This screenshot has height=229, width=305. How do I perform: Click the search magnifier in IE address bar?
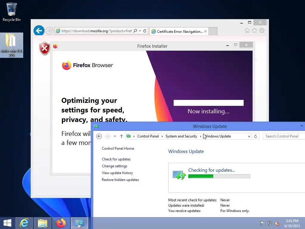(135, 31)
